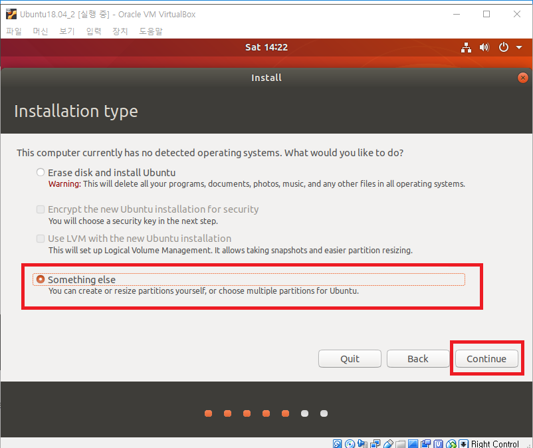533x448 pixels.
Task: Select the Something else radio option
Action: click(x=41, y=279)
